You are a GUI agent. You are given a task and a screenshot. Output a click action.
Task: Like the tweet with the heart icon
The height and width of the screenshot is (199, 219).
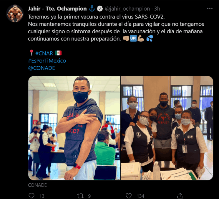129,196
